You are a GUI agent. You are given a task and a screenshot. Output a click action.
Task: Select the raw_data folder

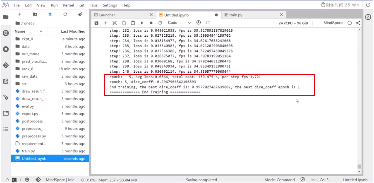(50, 76)
